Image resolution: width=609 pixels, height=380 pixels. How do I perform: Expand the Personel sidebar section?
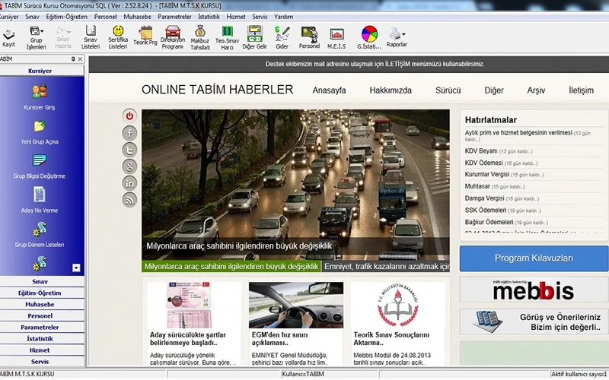click(x=40, y=315)
